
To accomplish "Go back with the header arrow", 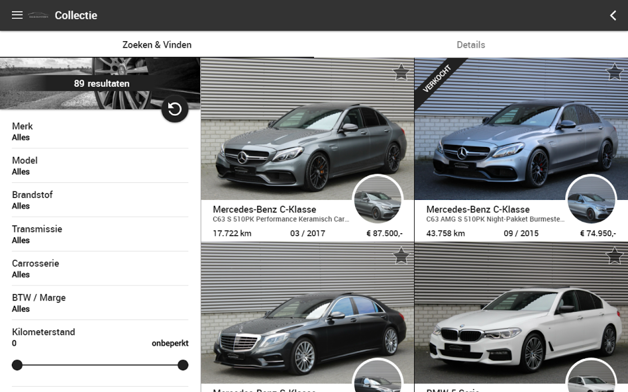I will pyautogui.click(x=613, y=15).
